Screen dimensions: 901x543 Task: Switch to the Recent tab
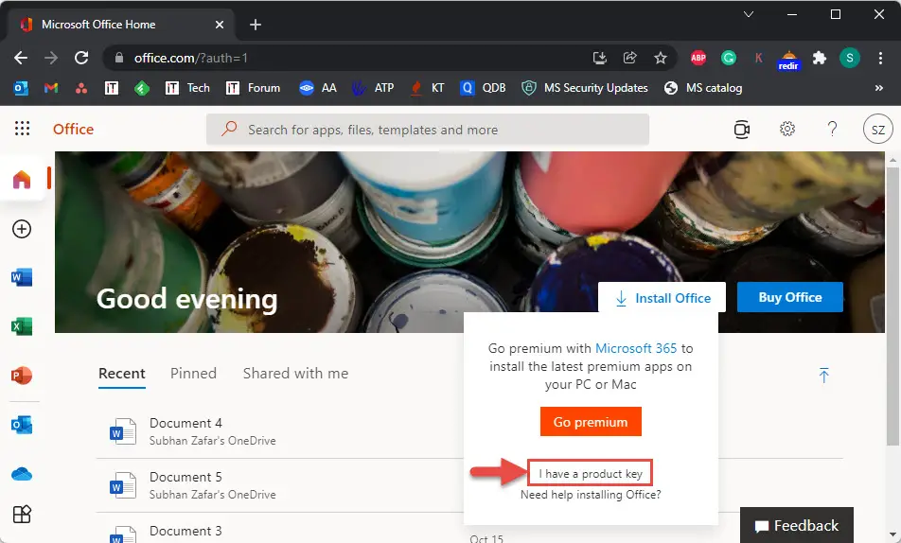[122, 374]
